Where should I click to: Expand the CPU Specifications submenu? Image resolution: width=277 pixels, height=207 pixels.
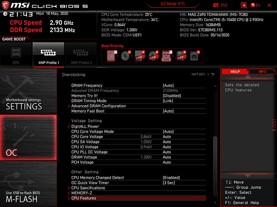click(138, 188)
